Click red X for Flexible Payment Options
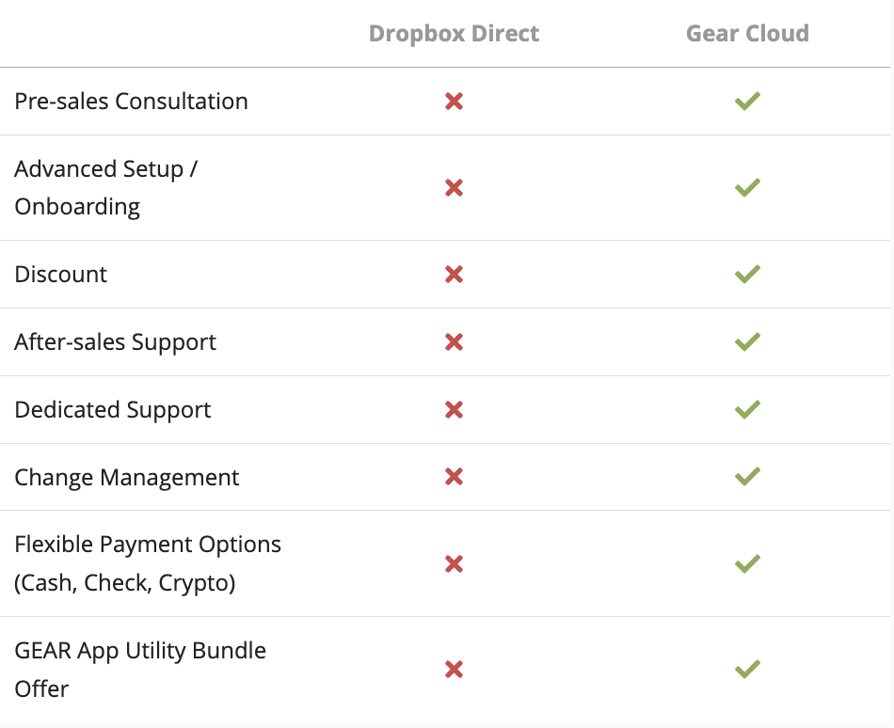 pyautogui.click(x=454, y=564)
